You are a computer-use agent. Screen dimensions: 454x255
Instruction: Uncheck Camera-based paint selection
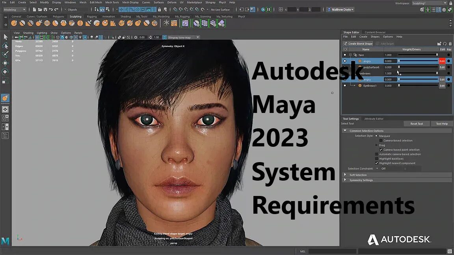click(381, 150)
